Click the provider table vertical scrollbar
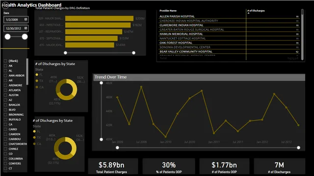Viewport: 314px width, 176px height. (x=302, y=34)
